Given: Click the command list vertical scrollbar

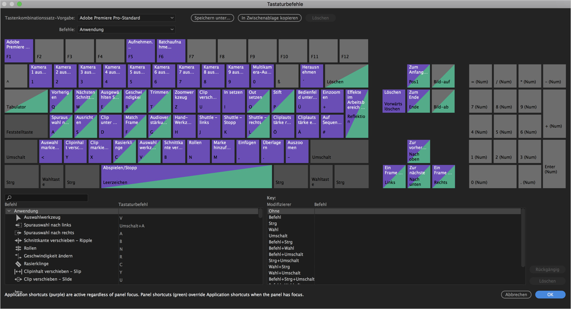Looking at the screenshot, I should pyautogui.click(x=260, y=214).
